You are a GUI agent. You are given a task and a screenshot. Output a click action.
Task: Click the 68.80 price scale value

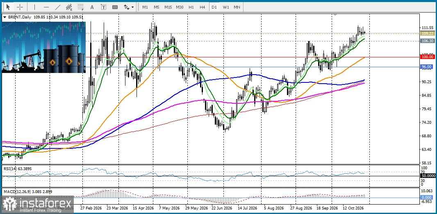pyautogui.click(x=427, y=136)
